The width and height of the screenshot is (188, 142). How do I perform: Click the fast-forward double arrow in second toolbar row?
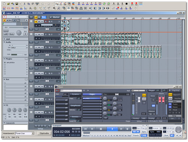(108, 8)
